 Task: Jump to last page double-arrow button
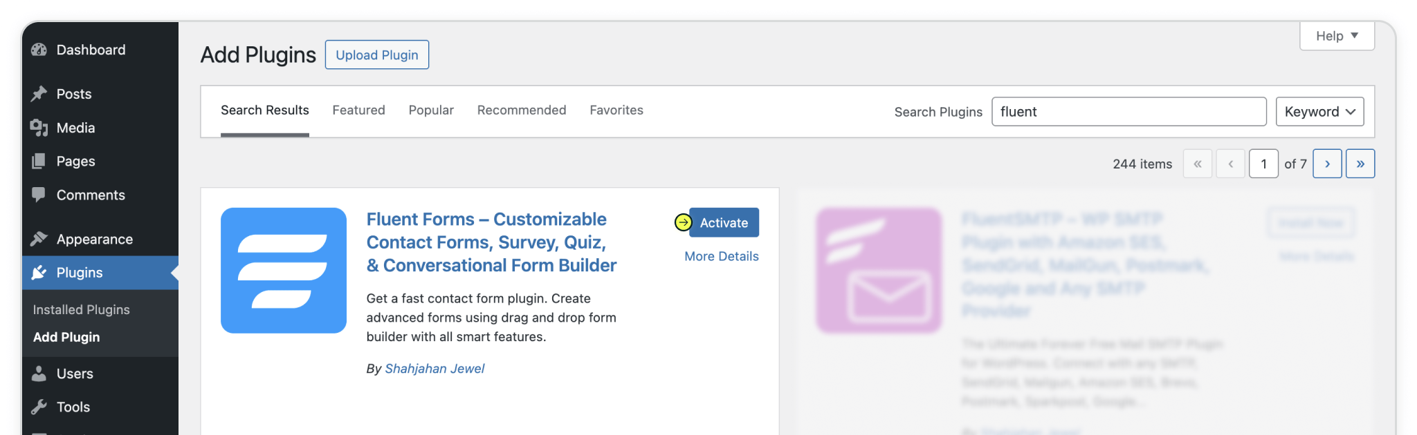pos(1360,164)
